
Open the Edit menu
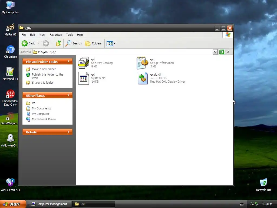(32, 35)
